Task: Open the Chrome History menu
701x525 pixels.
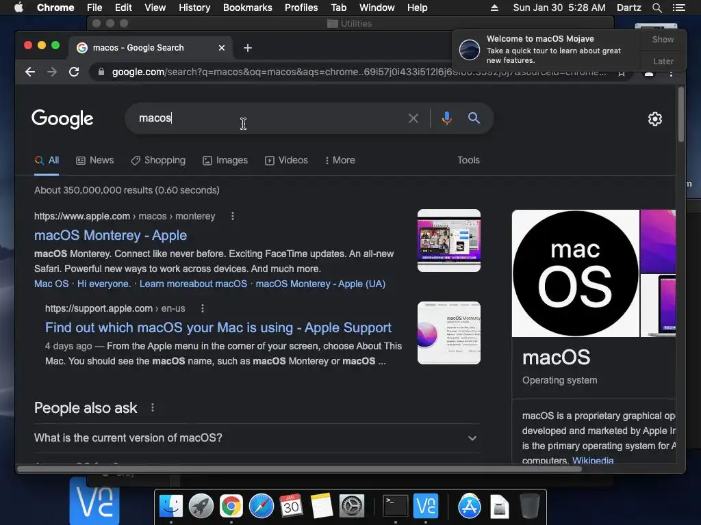Action: [194, 8]
